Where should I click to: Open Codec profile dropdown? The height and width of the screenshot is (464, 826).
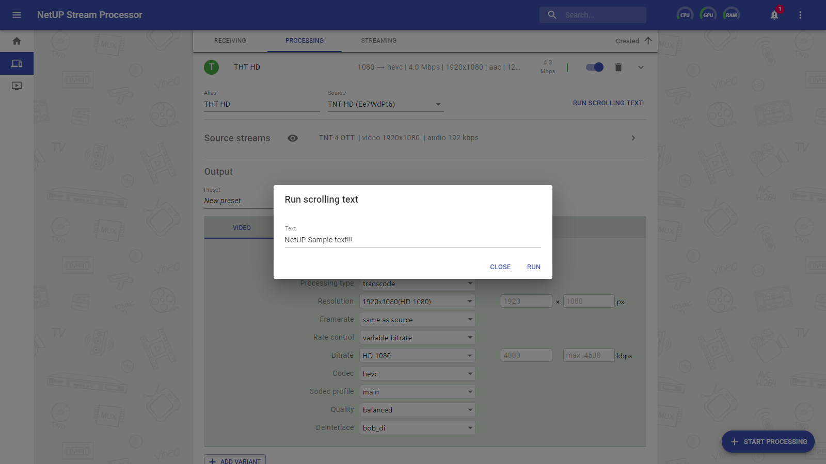coord(418,391)
